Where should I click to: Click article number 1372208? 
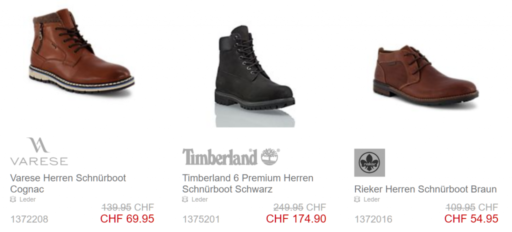29,219
